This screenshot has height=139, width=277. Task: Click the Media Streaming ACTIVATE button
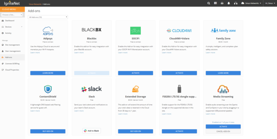coord(223,126)
